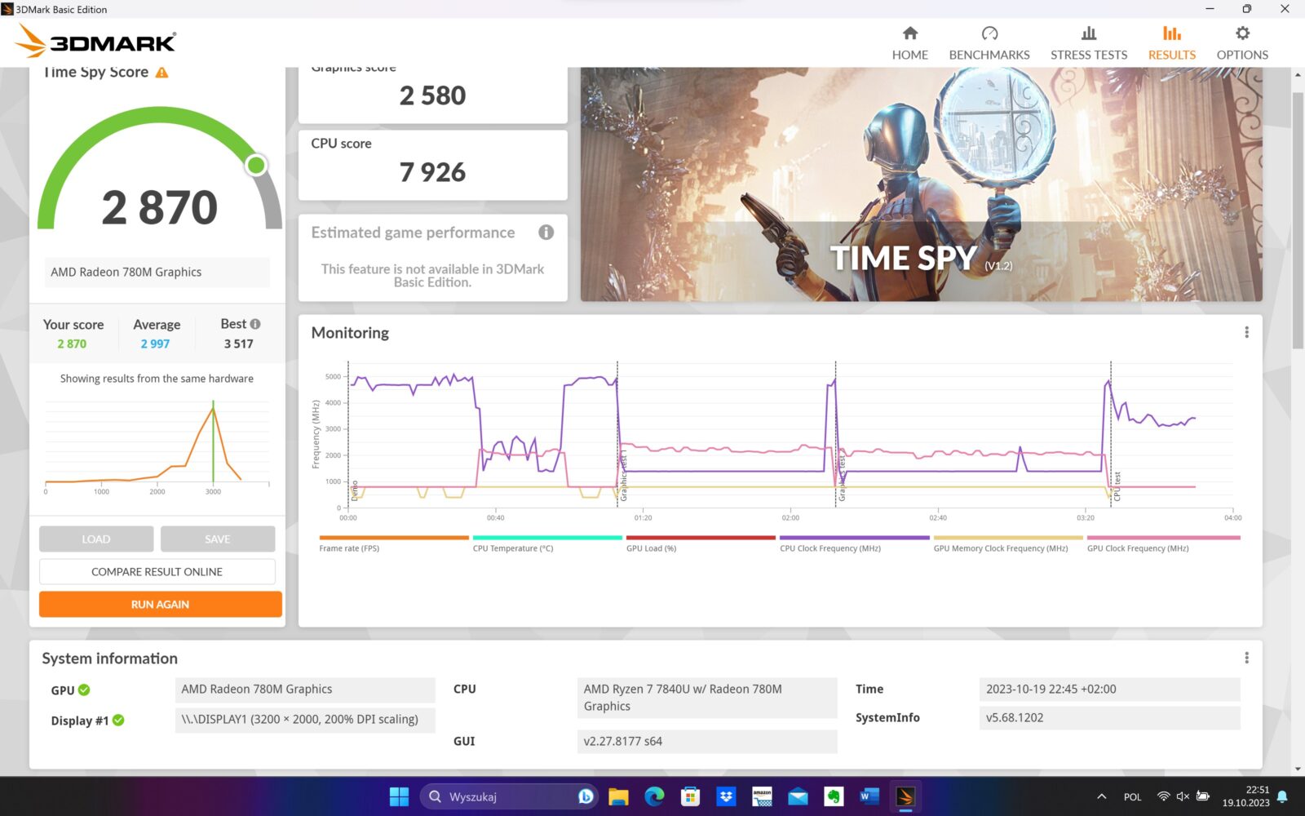1305x816 pixels.
Task: Click the purple CPU Clock Frequency legend bar
Action: pos(854,538)
